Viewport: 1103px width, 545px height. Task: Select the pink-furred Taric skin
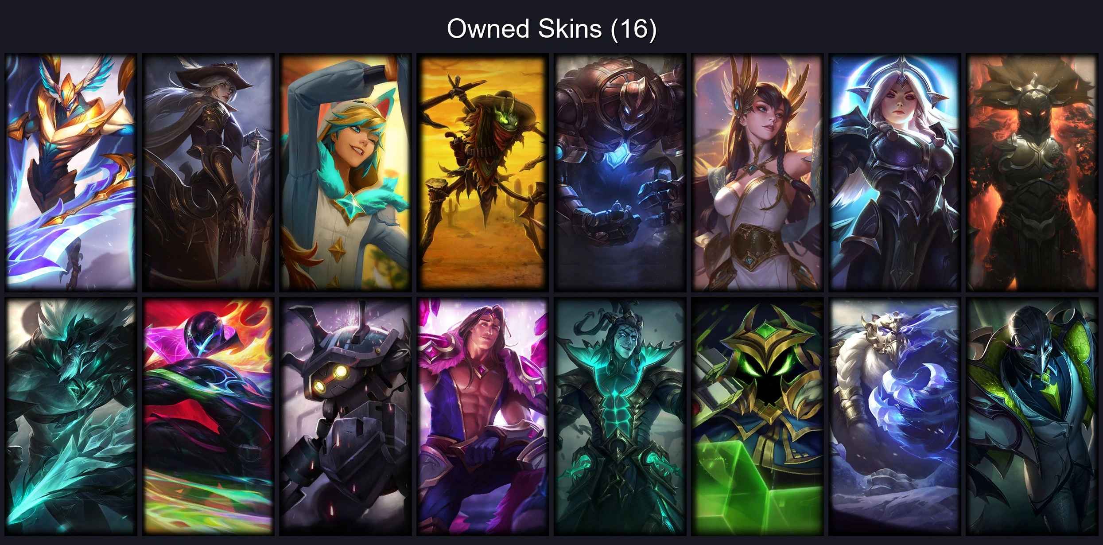click(x=483, y=417)
